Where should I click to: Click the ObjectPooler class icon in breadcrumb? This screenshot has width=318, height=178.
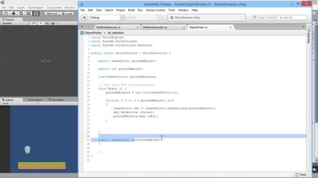(x=82, y=33)
